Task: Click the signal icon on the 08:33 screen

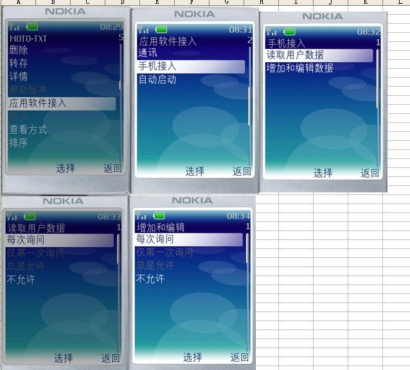Action: (x=13, y=217)
